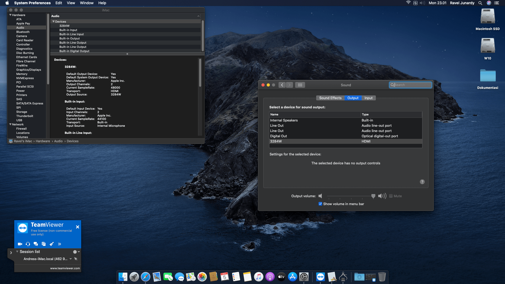This screenshot has width=505, height=284.
Task: Open App Store in Dock
Action: (292, 277)
